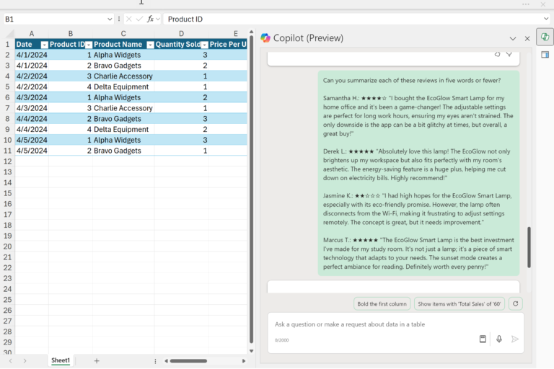This screenshot has height=369, width=554.
Task: Click the Copilot chat scrollbar thumb
Action: tap(529, 247)
